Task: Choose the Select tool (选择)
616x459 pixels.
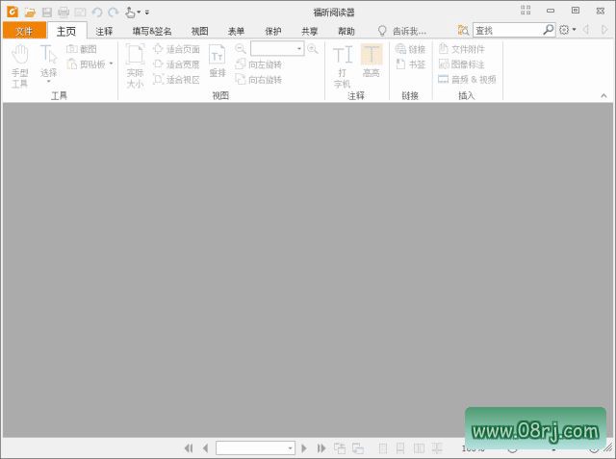Action: point(48,64)
